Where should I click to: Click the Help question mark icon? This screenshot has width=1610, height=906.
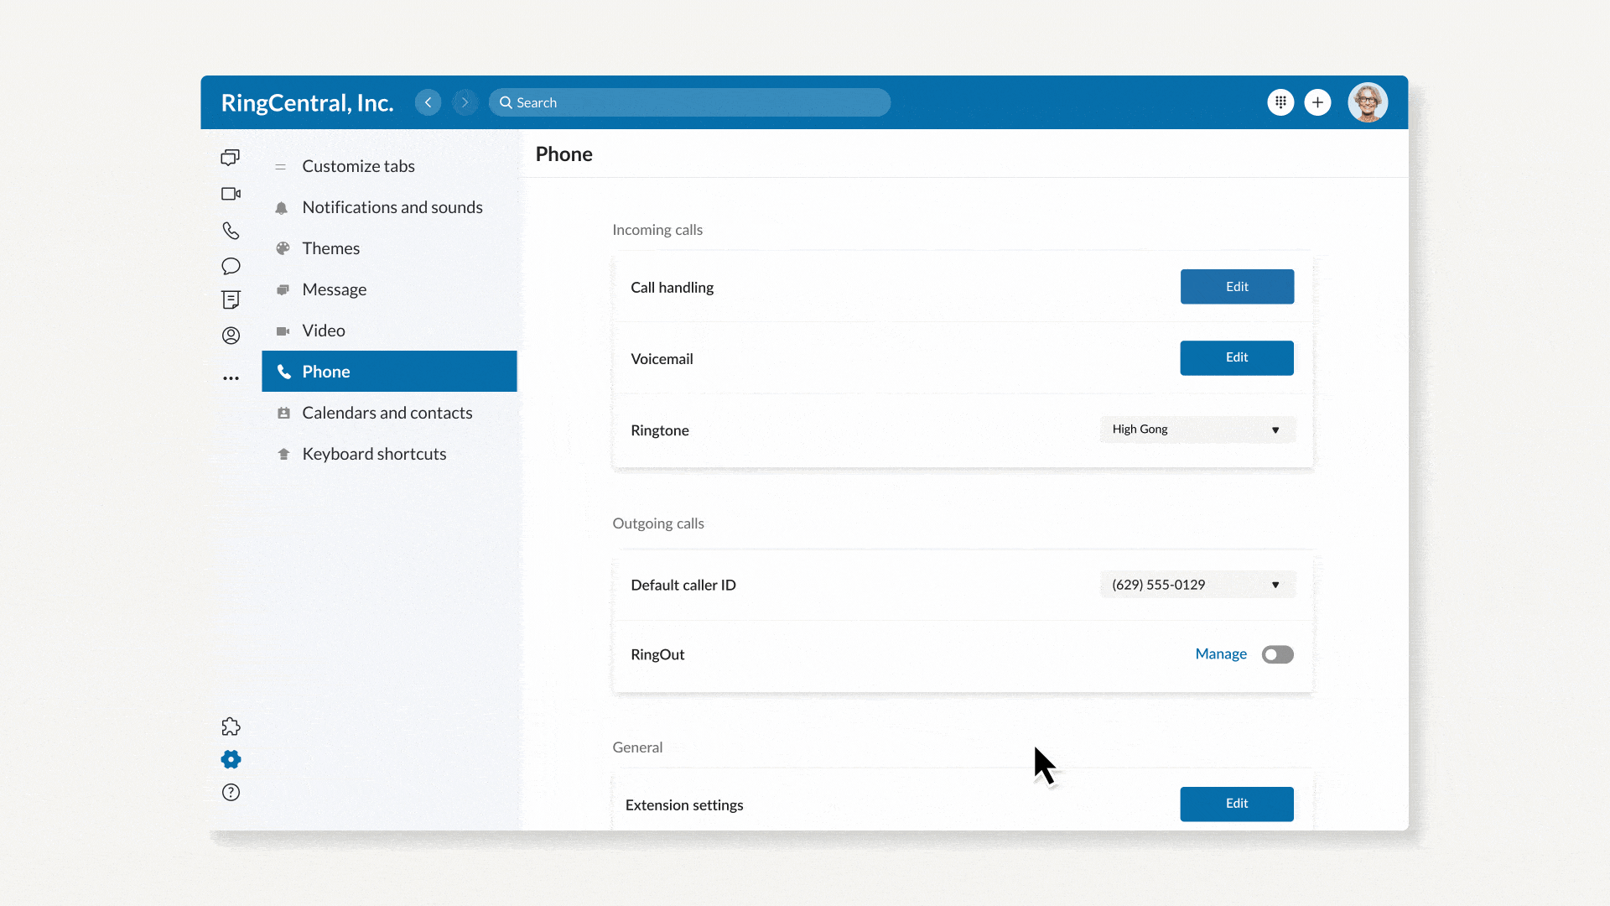pos(231,792)
